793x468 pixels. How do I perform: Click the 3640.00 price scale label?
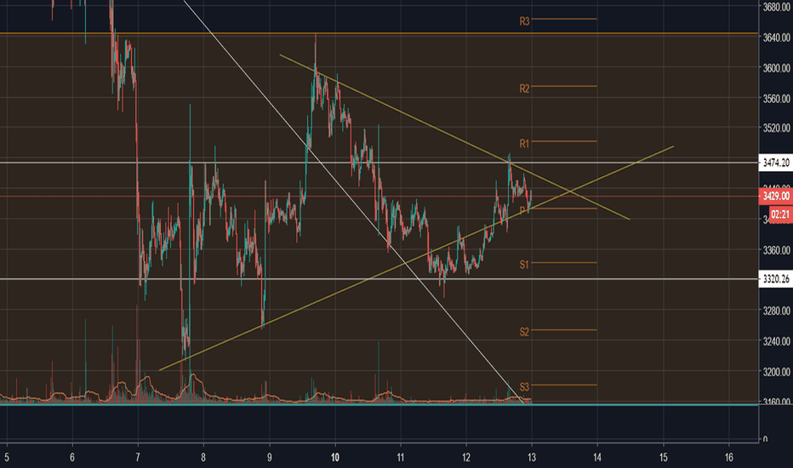(776, 37)
